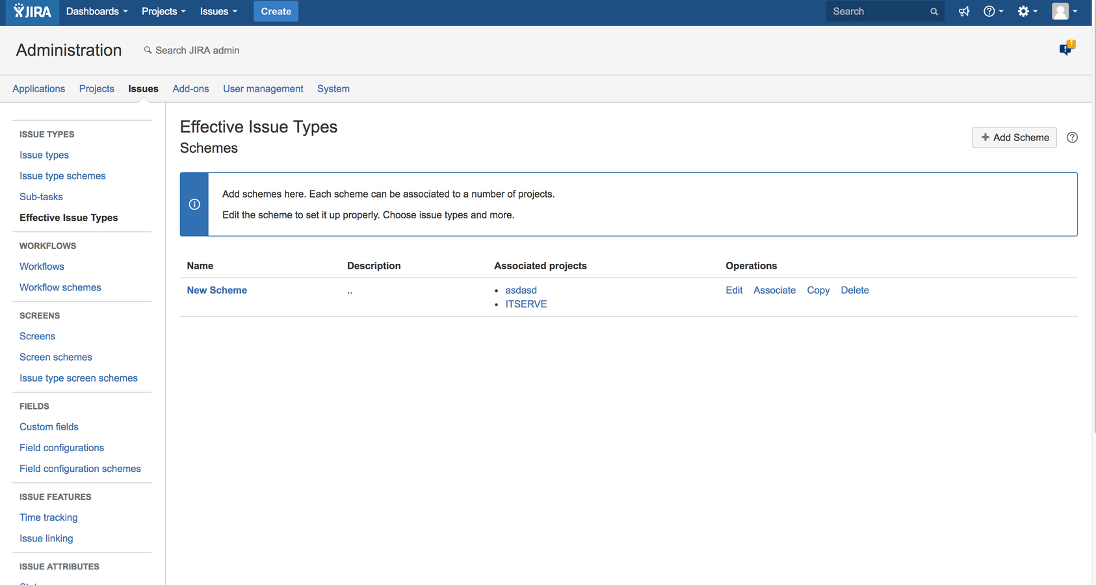The image size is (1096, 585).
Task: Switch to the User management tab
Action: pyautogui.click(x=263, y=88)
